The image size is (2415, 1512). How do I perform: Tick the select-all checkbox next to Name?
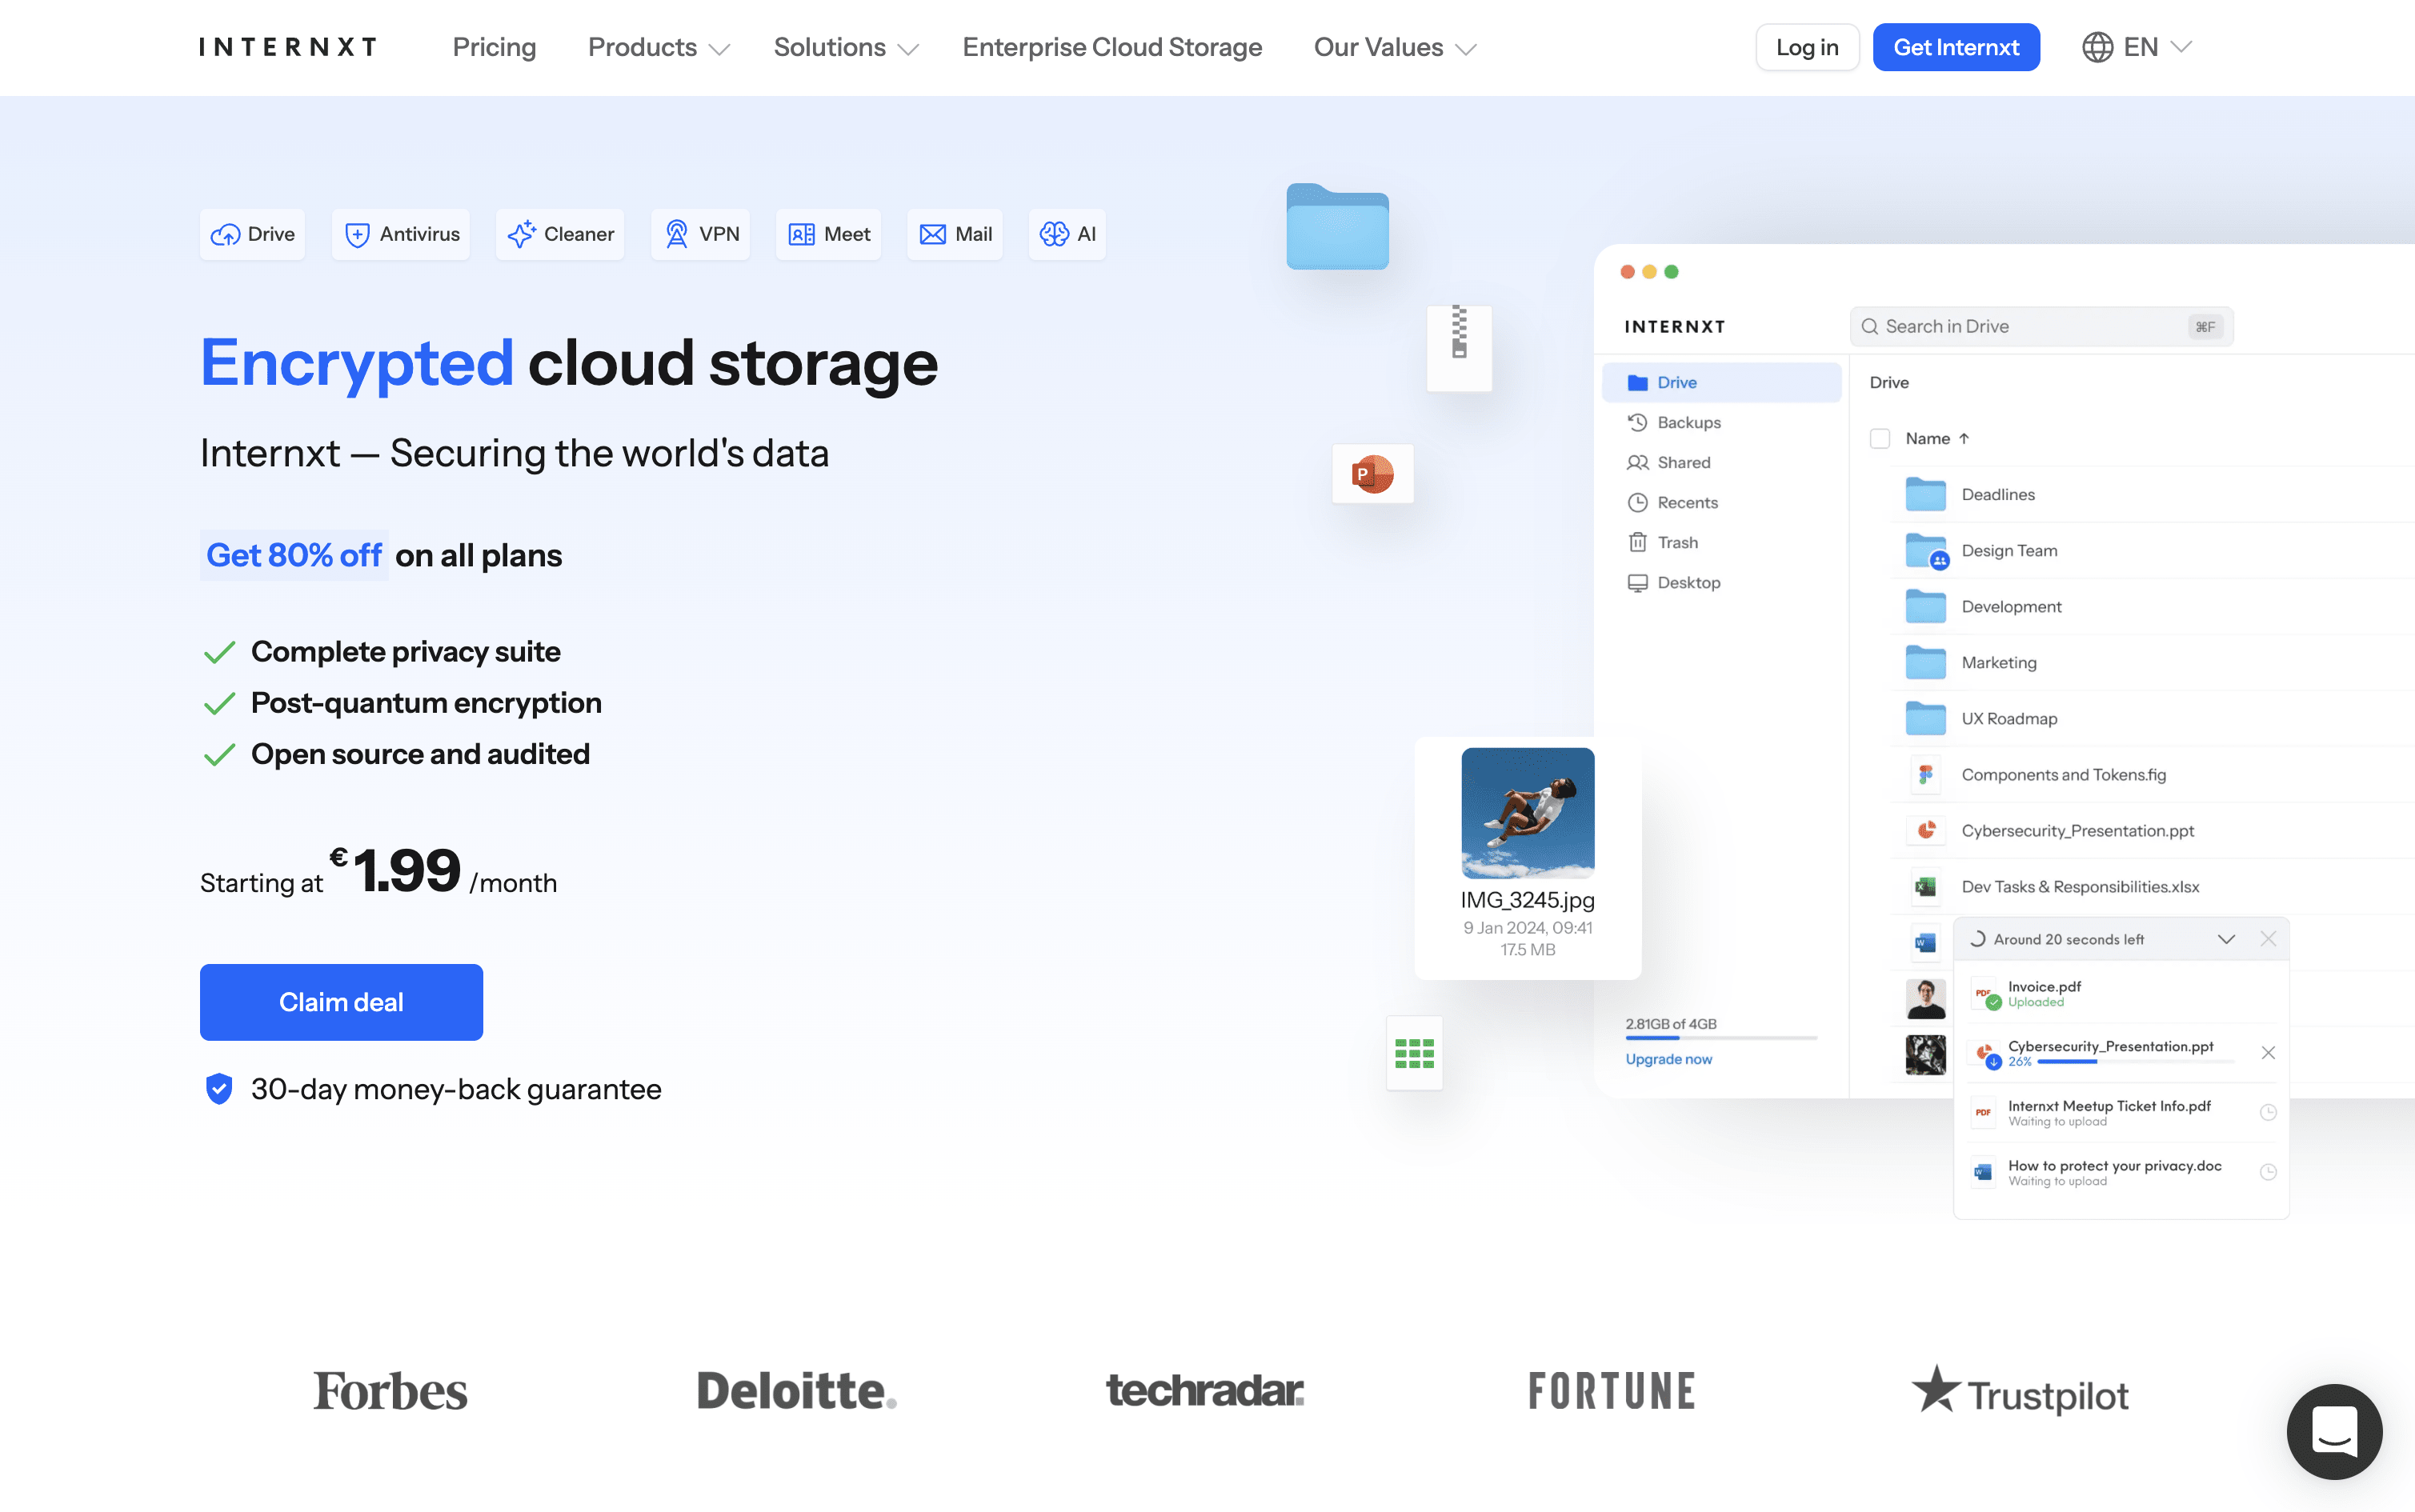[1880, 439]
